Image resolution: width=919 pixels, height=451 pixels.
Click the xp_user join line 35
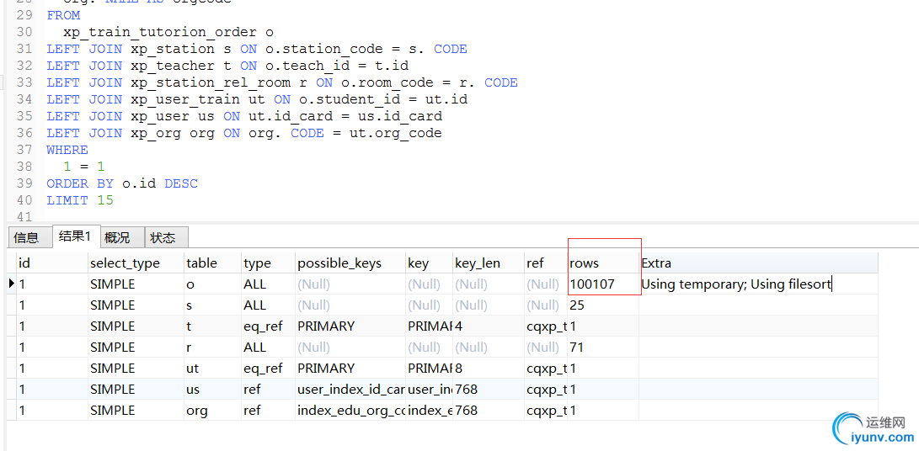pos(244,116)
